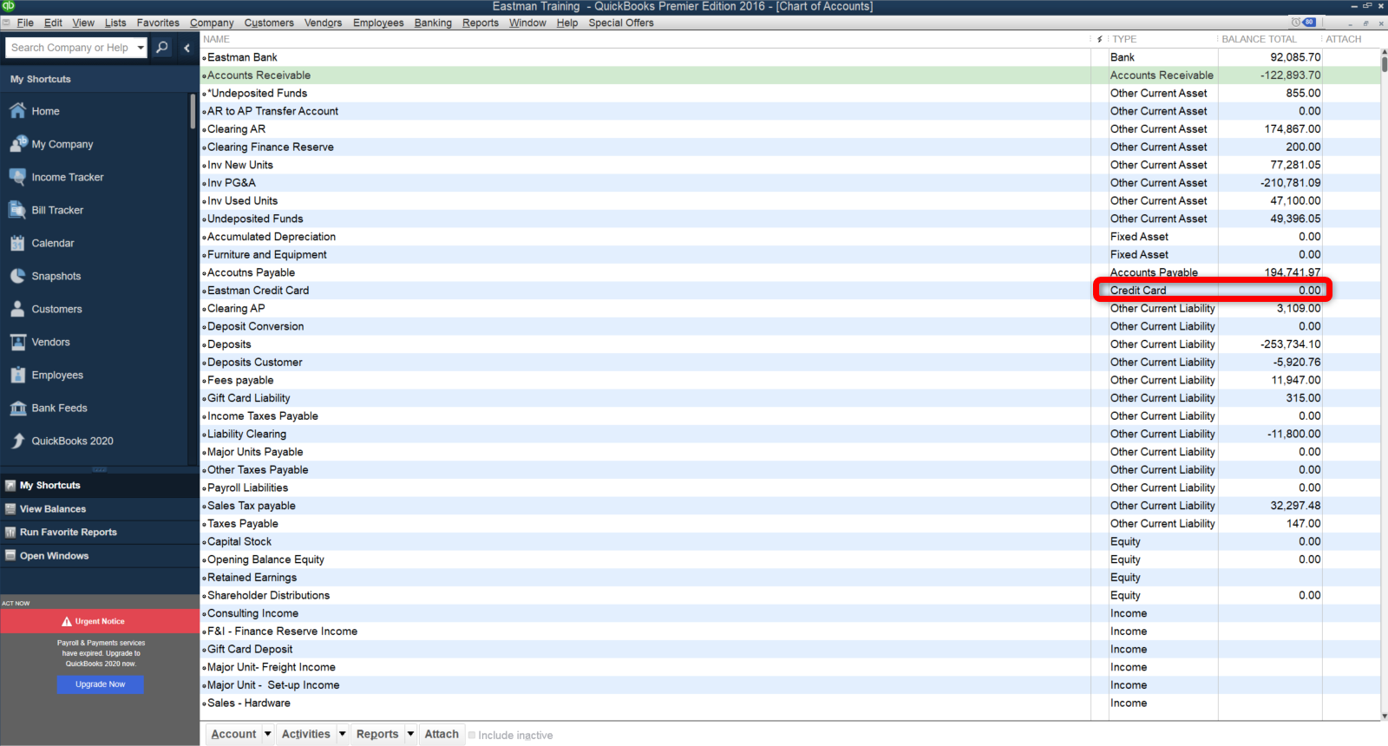The width and height of the screenshot is (1388, 746).
Task: Open the Vendors shortcut icon
Action: (17, 342)
